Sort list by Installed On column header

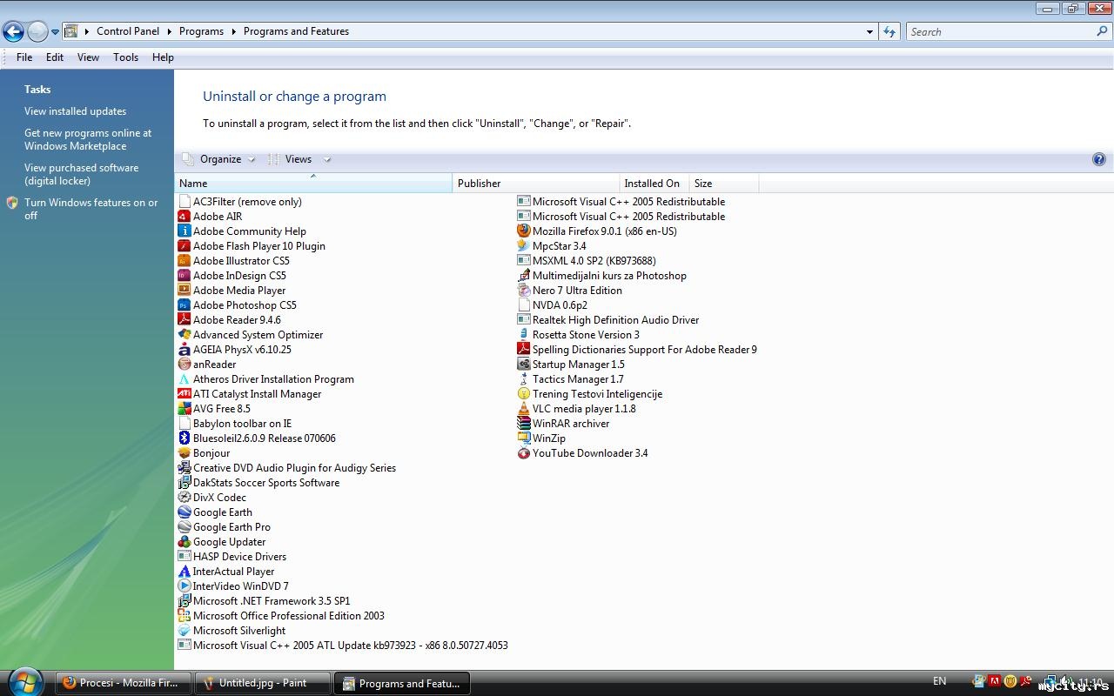(x=654, y=184)
